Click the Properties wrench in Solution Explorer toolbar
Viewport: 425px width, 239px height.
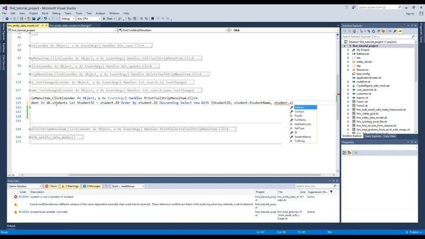point(395,31)
